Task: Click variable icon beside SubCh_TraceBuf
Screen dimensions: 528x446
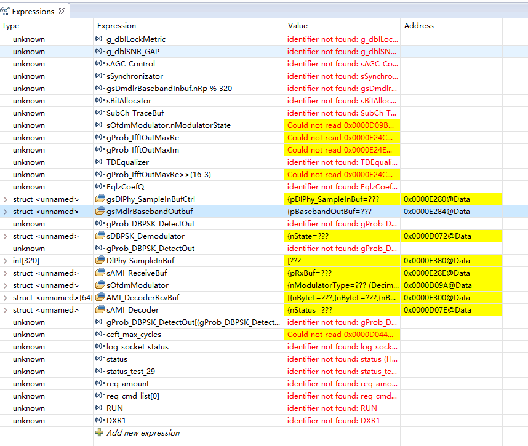Action: [100, 113]
